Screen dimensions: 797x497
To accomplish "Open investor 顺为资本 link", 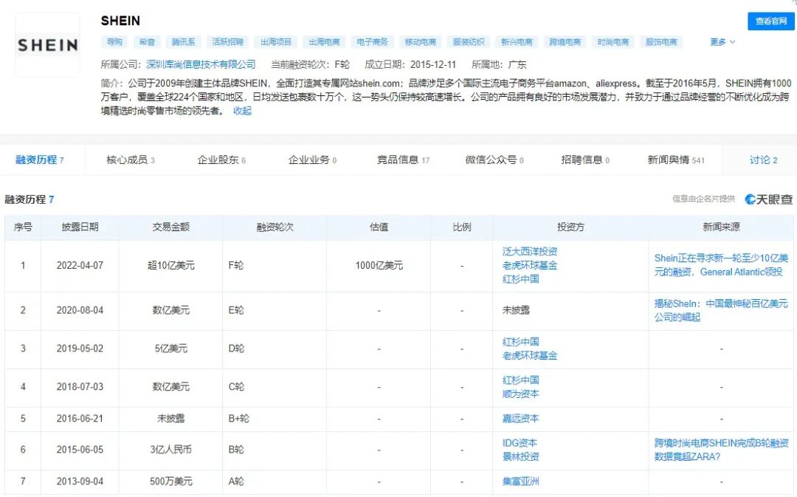I will coord(520,394).
